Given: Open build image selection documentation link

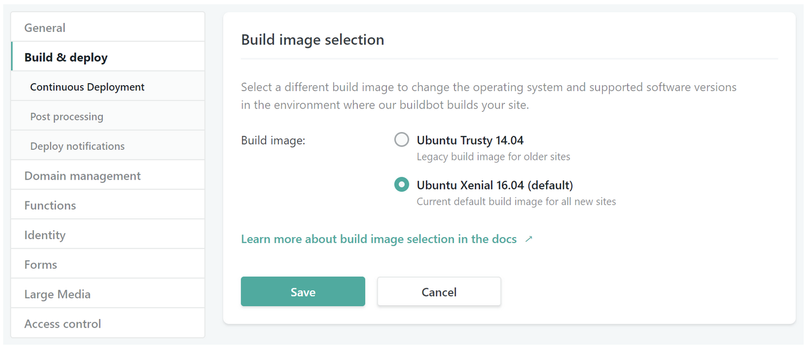Looking at the screenshot, I should click(x=378, y=239).
